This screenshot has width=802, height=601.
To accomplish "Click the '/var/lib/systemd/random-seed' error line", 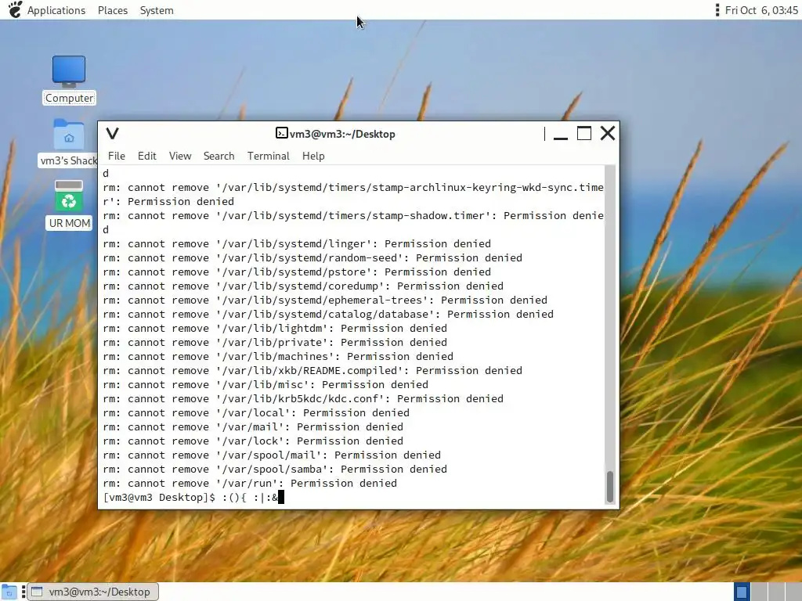I will 312,258.
